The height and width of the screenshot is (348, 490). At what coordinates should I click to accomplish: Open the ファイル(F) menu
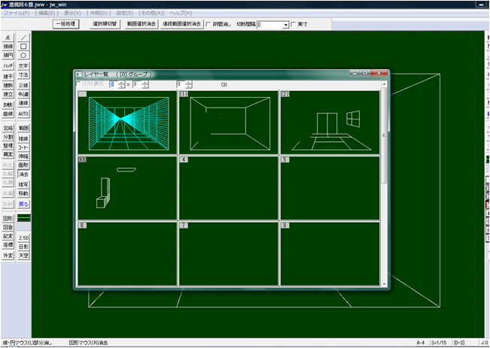(x=17, y=14)
